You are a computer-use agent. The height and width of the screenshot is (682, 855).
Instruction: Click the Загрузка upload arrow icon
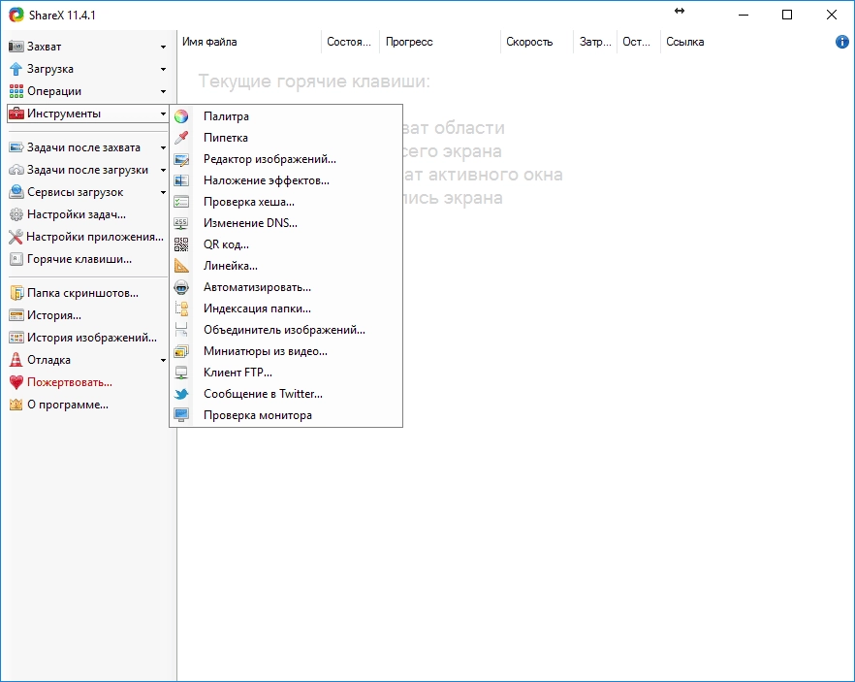16,69
